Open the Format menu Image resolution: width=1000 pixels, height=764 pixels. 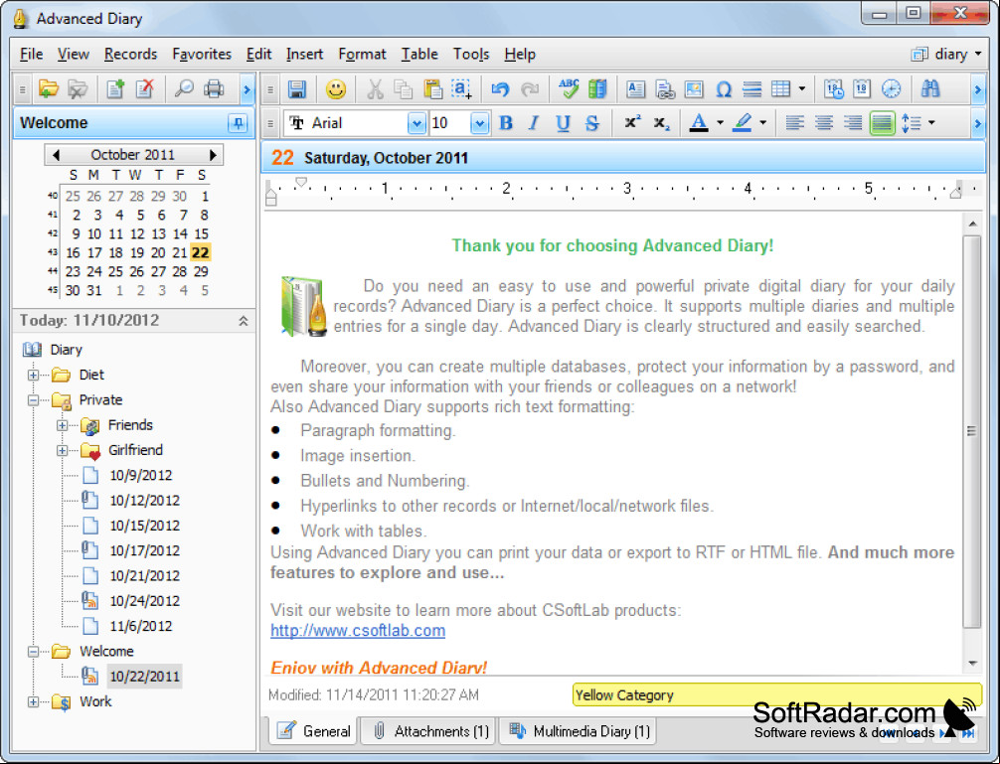(x=362, y=55)
